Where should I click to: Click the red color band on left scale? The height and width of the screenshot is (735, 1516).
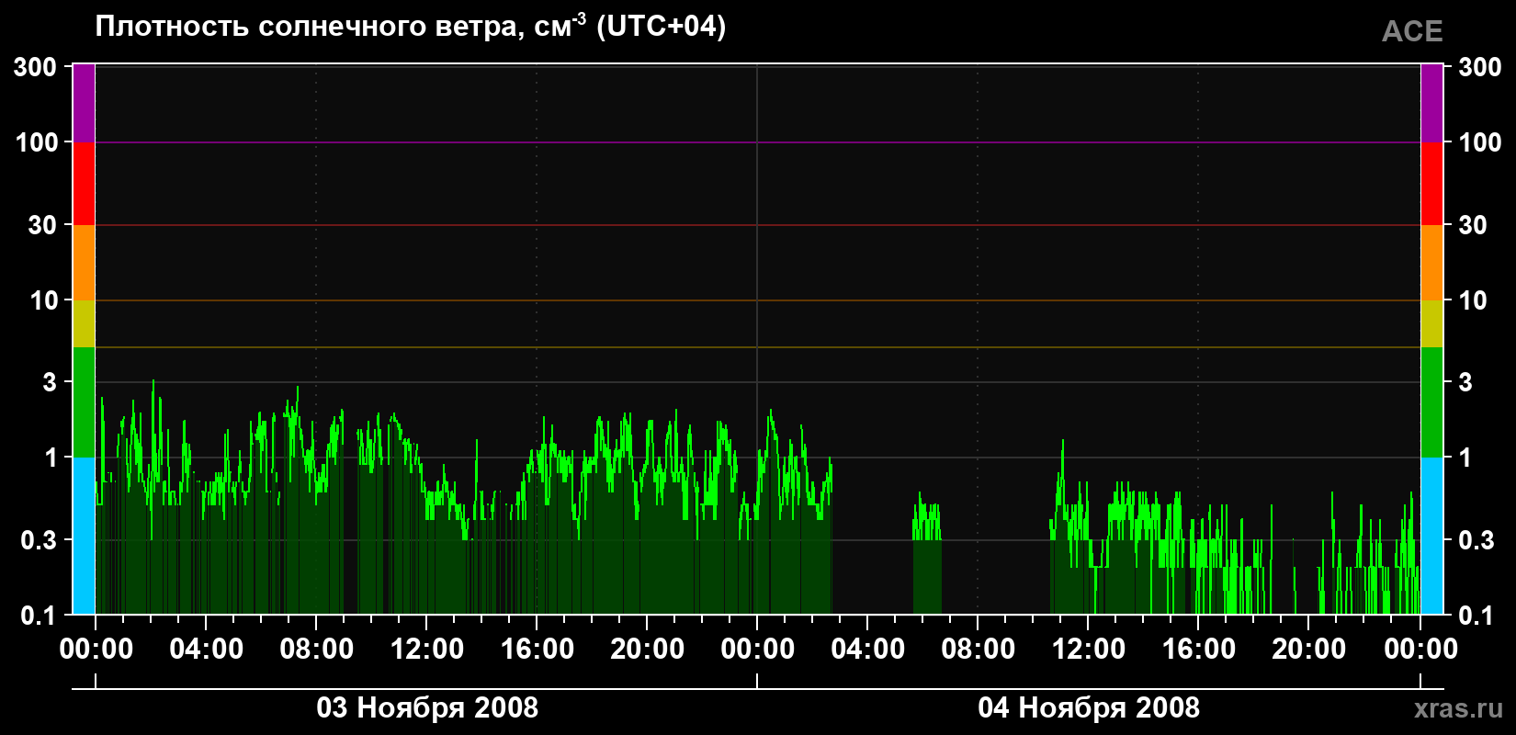[x=84, y=184]
